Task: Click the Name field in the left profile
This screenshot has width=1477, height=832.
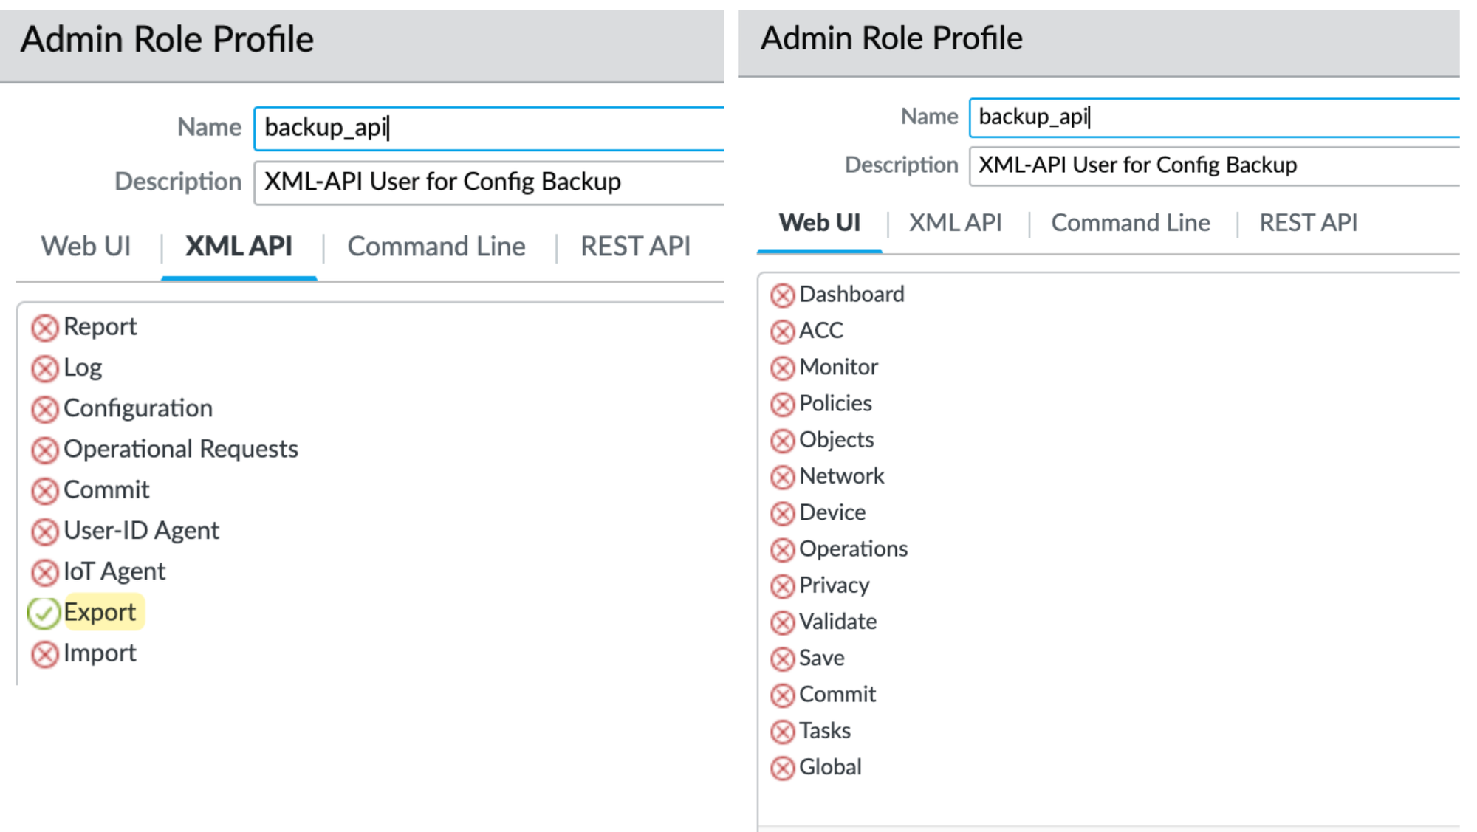Action: 487,128
